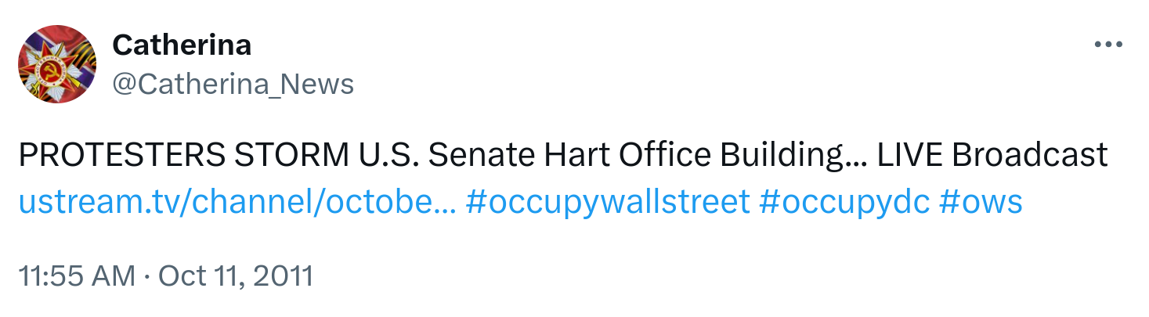Open the Oct 11, 2011 date link

[236, 276]
